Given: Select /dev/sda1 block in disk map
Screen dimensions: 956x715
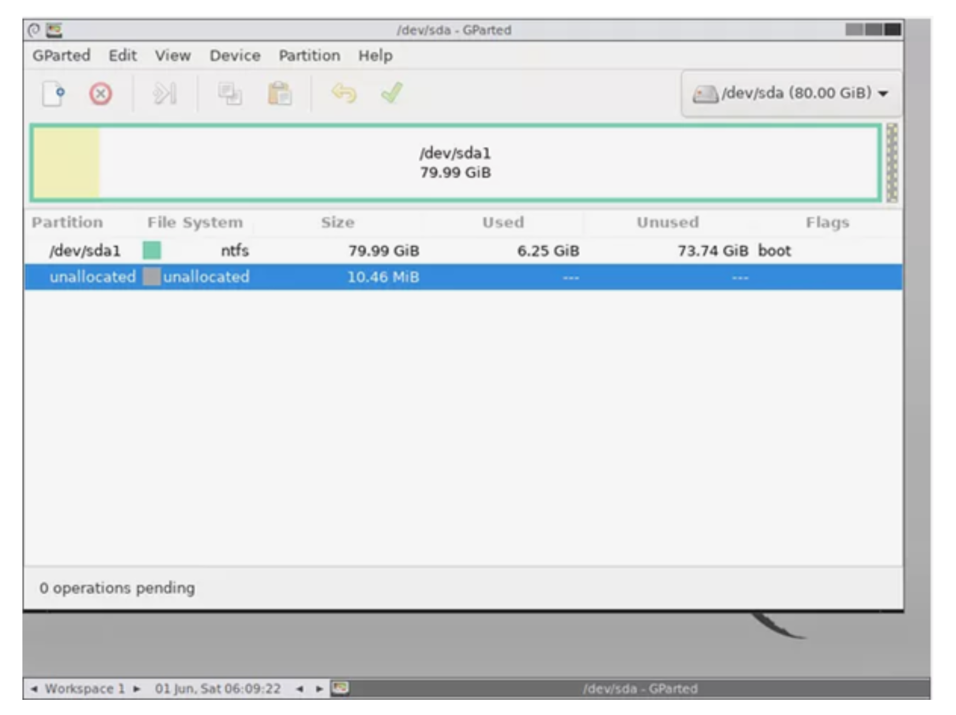Looking at the screenshot, I should tap(455, 163).
